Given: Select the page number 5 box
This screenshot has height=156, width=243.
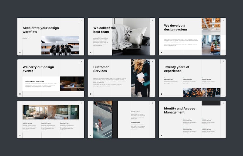Looking at the screenshot, I should point(152,62).
